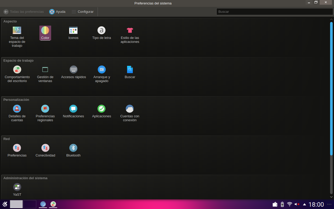The height and width of the screenshot is (209, 334).
Task: Open the YaST administration module
Action: coord(17,190)
